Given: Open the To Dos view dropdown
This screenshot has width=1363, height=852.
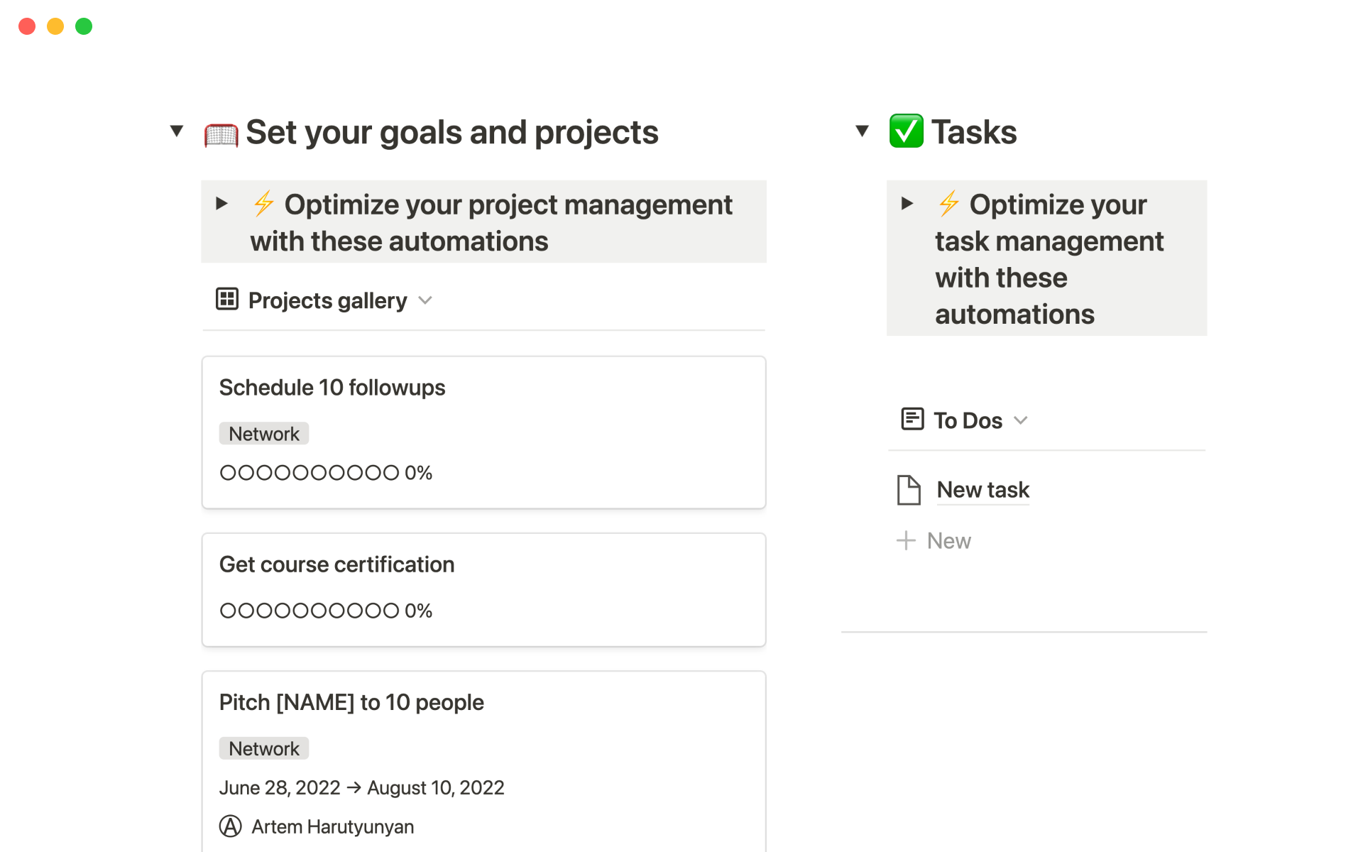Looking at the screenshot, I should (x=1021, y=420).
